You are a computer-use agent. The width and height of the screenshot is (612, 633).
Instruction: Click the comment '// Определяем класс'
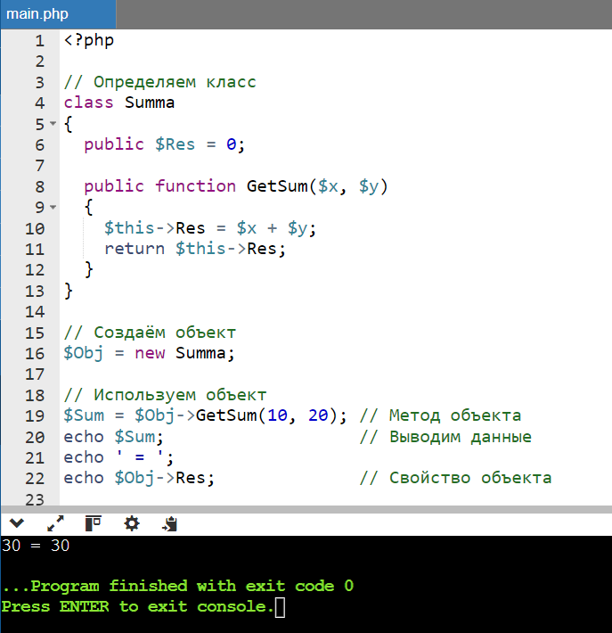159,82
